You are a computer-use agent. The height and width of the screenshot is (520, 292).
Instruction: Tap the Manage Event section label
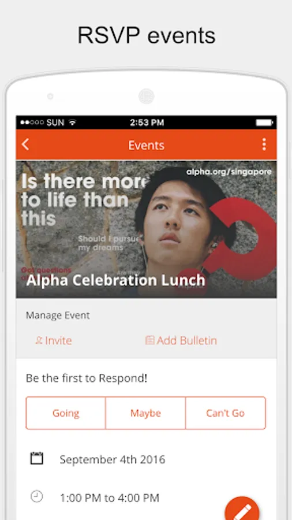click(x=58, y=315)
